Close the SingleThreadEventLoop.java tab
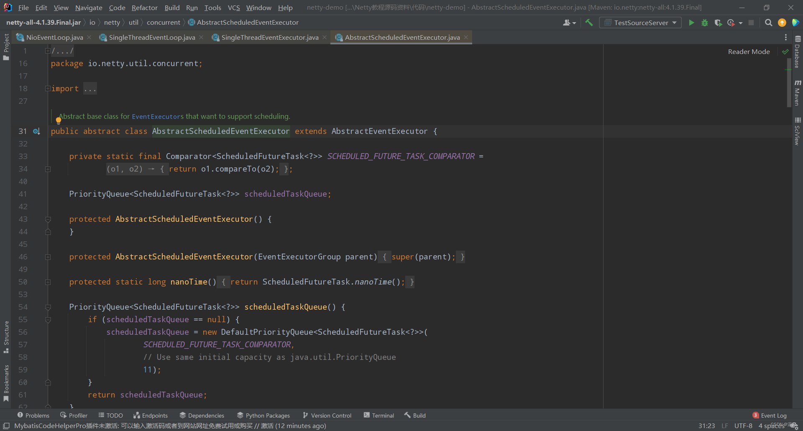 pyautogui.click(x=201, y=37)
